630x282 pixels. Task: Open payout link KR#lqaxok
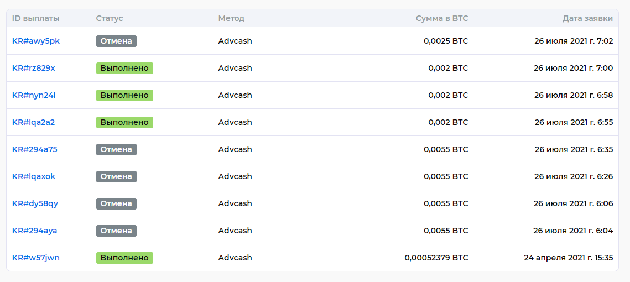[x=34, y=176]
